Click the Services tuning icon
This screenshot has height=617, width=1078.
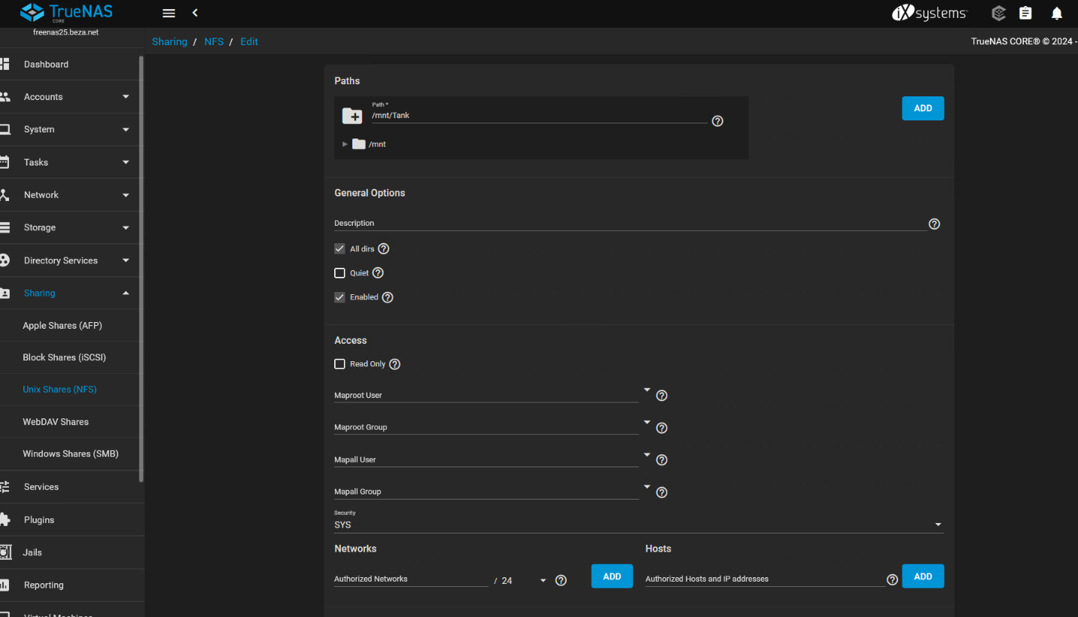click(5, 487)
